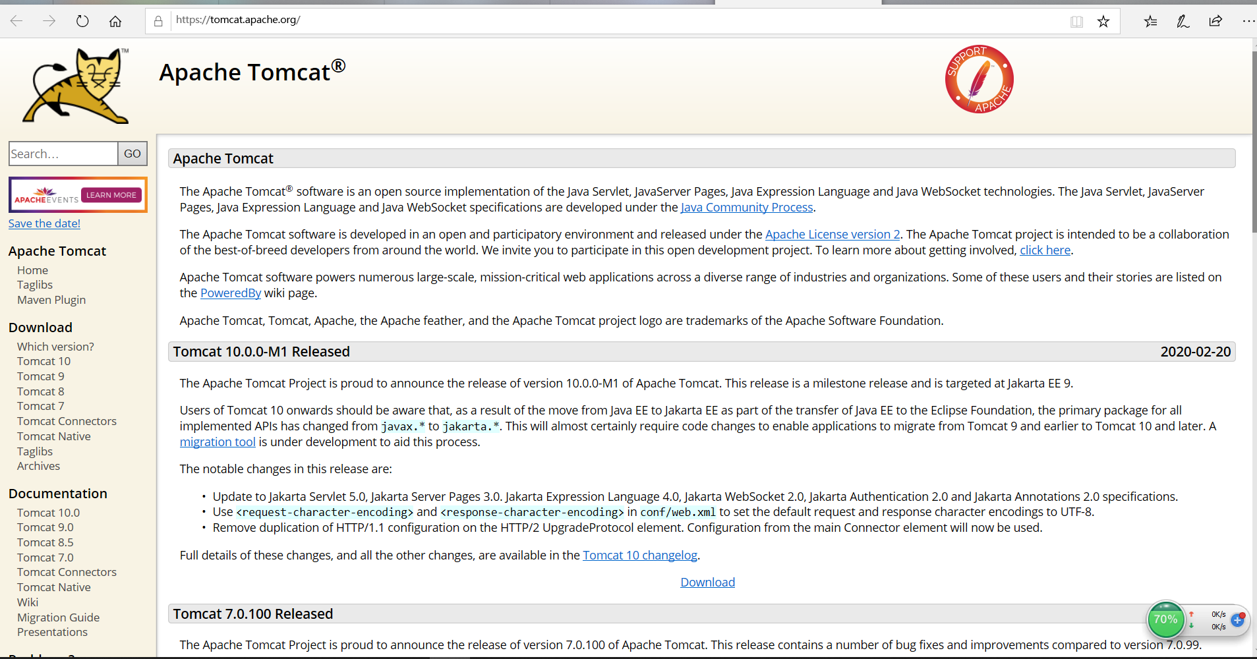Open the Migration Guide link
The height and width of the screenshot is (659, 1257).
[59, 617]
